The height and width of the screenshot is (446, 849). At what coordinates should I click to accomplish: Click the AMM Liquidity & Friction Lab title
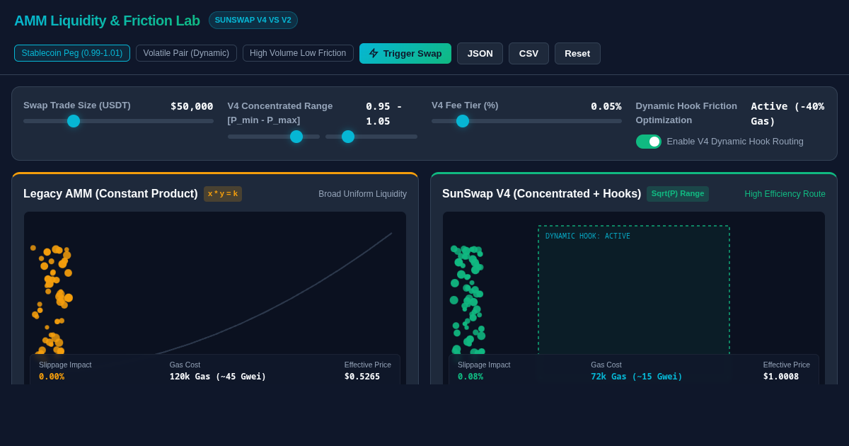click(107, 21)
